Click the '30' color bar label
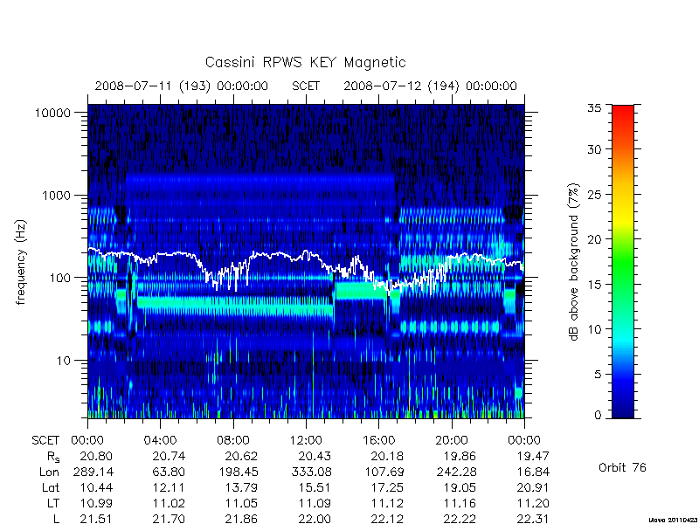The width and height of the screenshot is (699, 524). tap(594, 149)
